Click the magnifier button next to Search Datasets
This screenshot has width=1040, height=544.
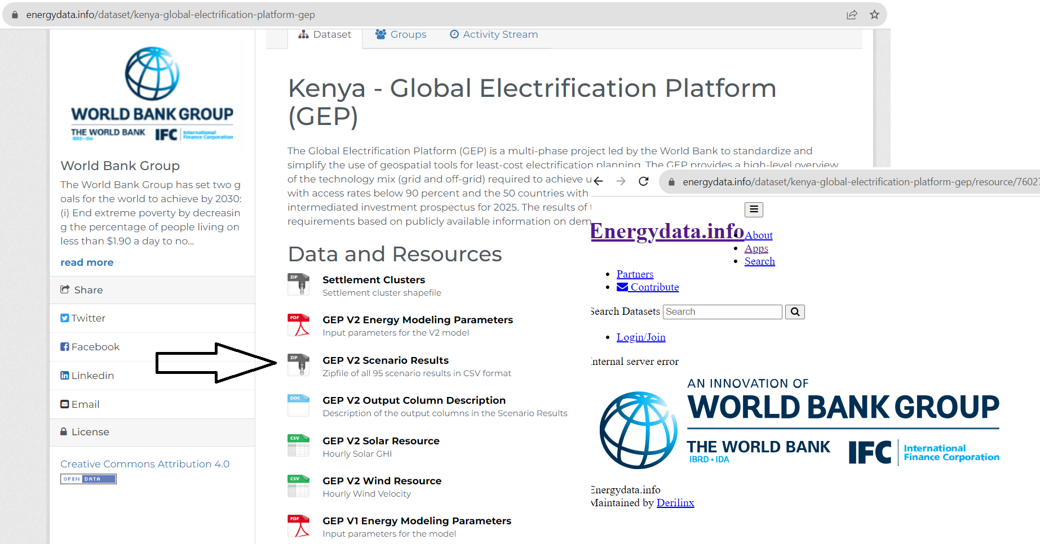(x=795, y=311)
